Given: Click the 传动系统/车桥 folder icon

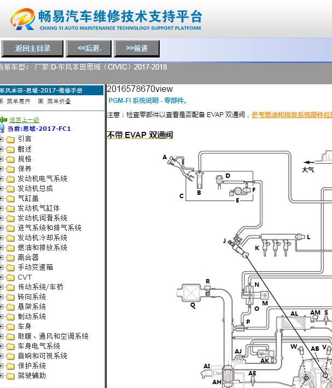Looking at the screenshot, I should 10,287.
